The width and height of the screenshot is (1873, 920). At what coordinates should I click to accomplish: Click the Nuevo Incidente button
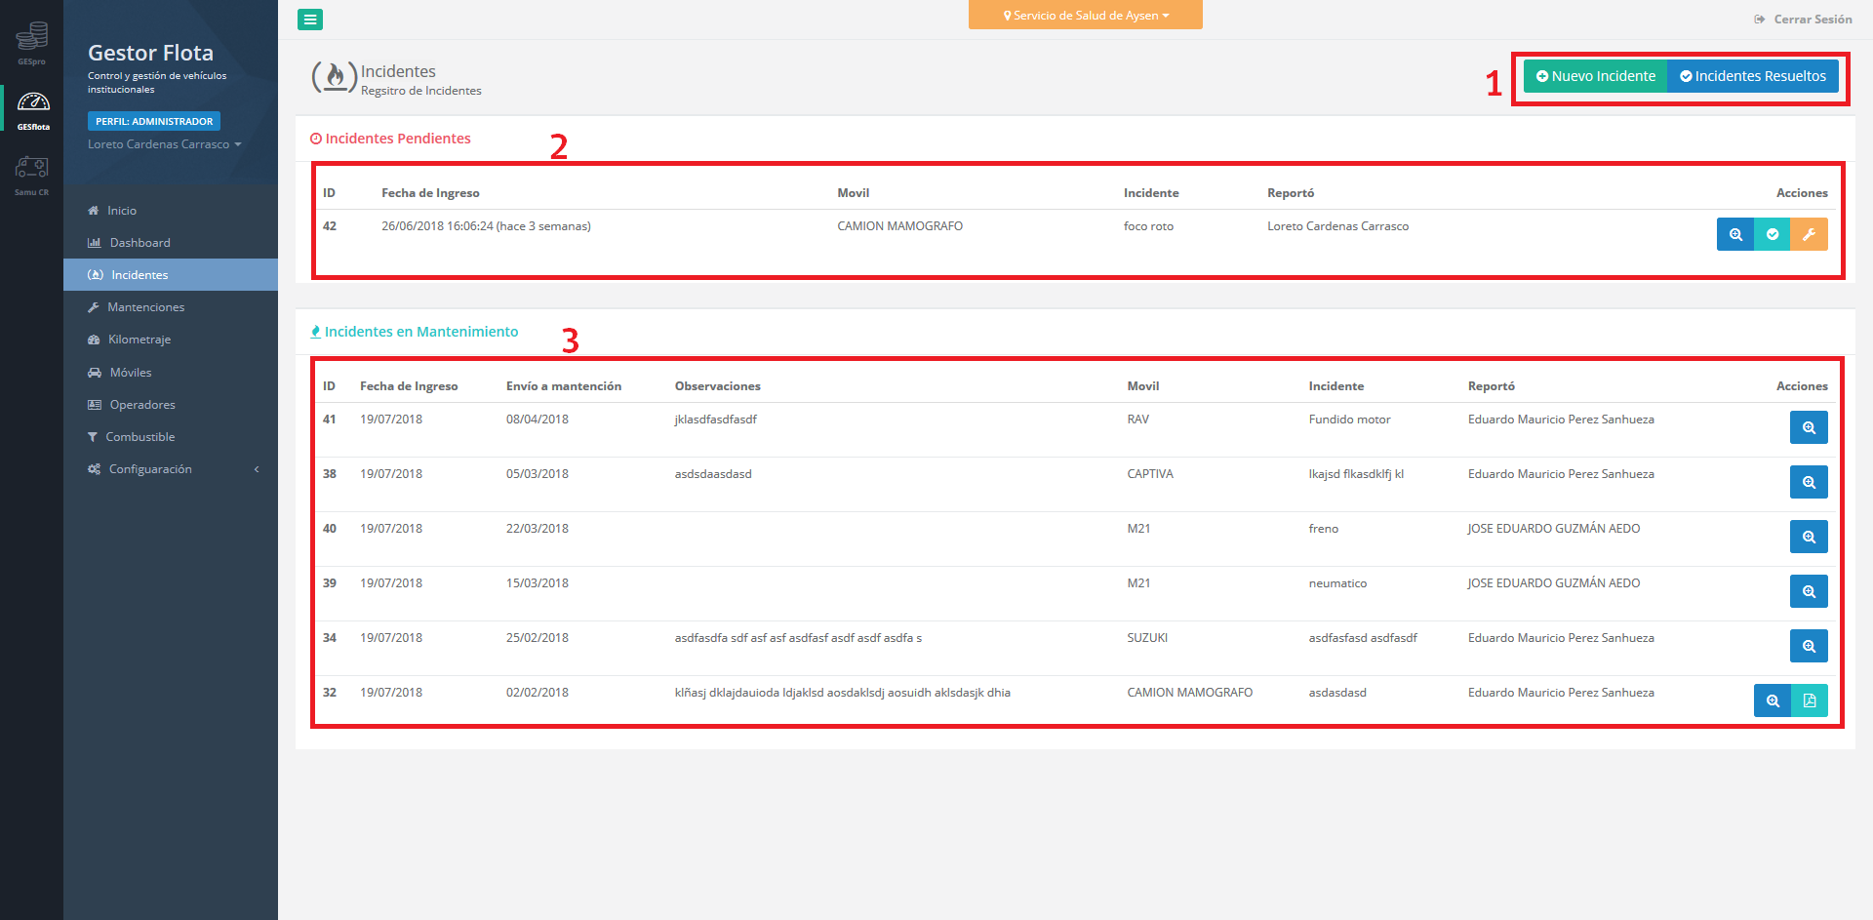pyautogui.click(x=1595, y=76)
